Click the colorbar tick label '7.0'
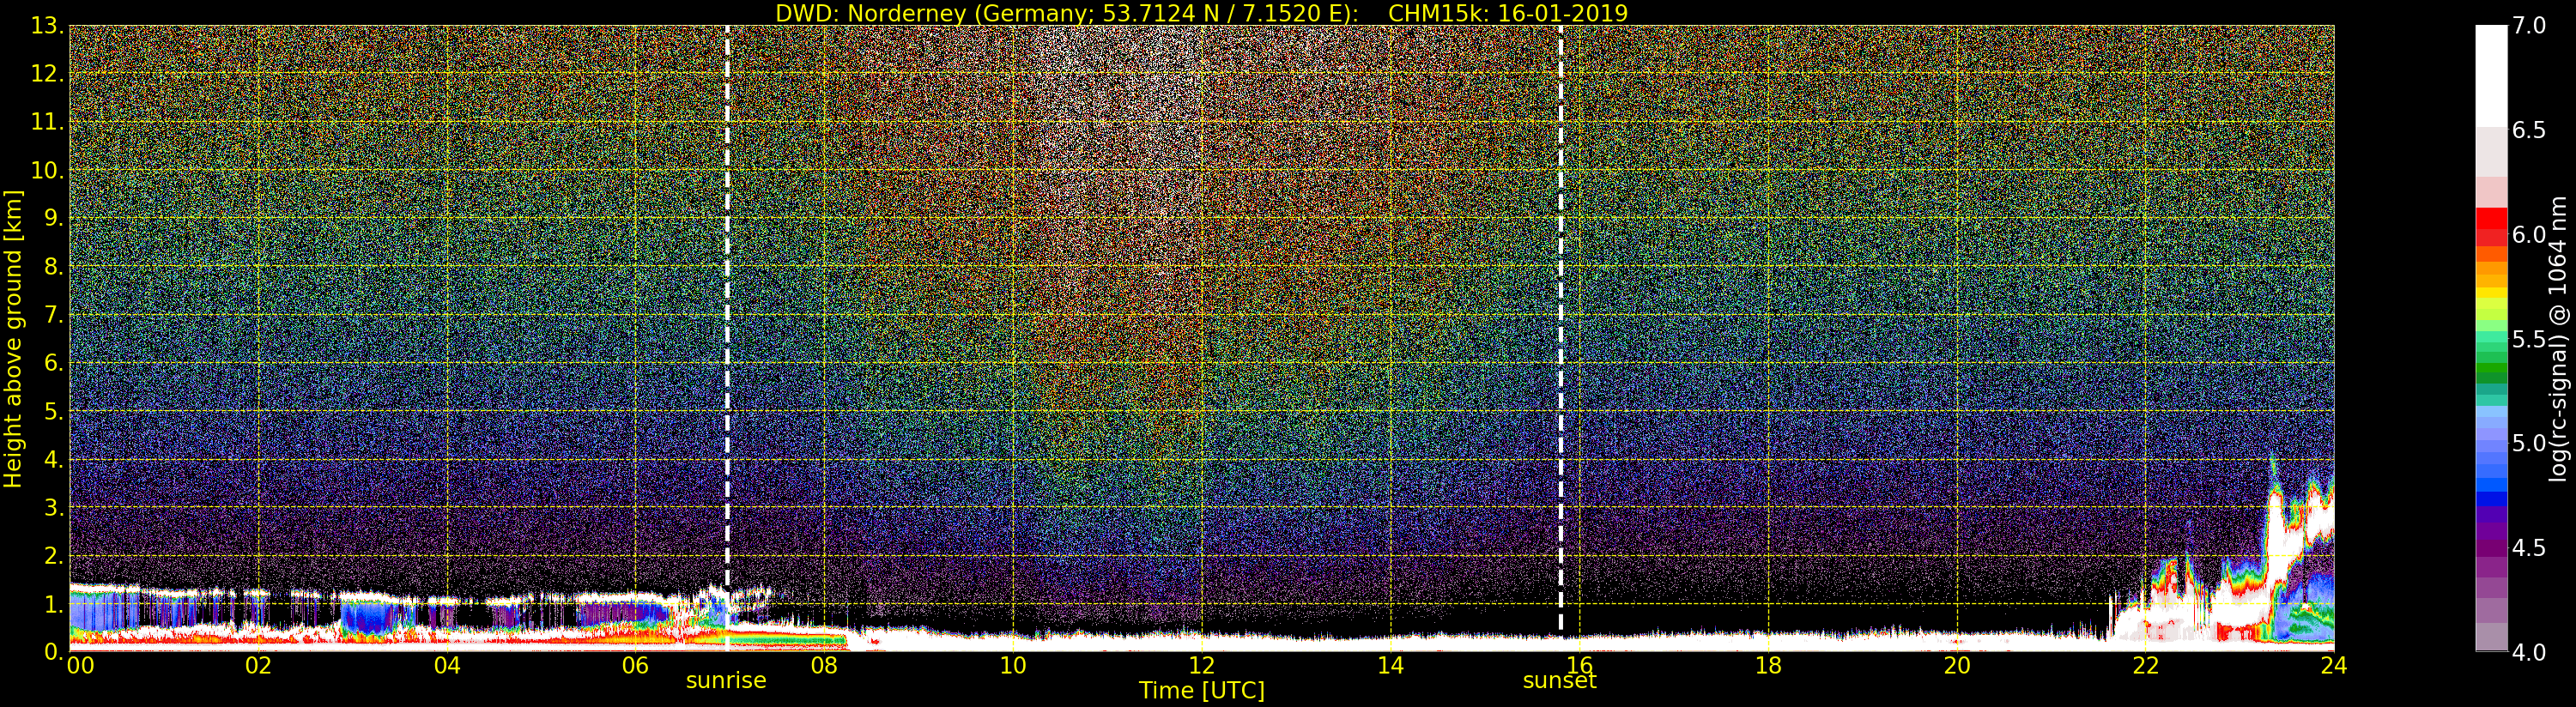 [x=2529, y=26]
